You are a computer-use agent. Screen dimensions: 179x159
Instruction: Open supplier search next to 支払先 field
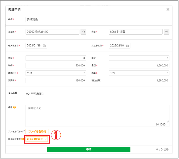(x=83, y=32)
